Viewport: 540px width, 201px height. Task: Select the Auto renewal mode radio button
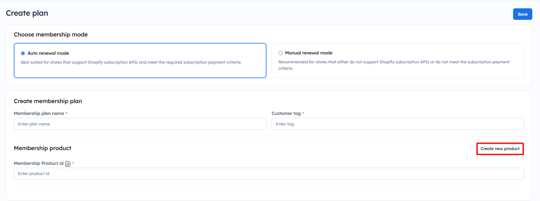point(23,53)
